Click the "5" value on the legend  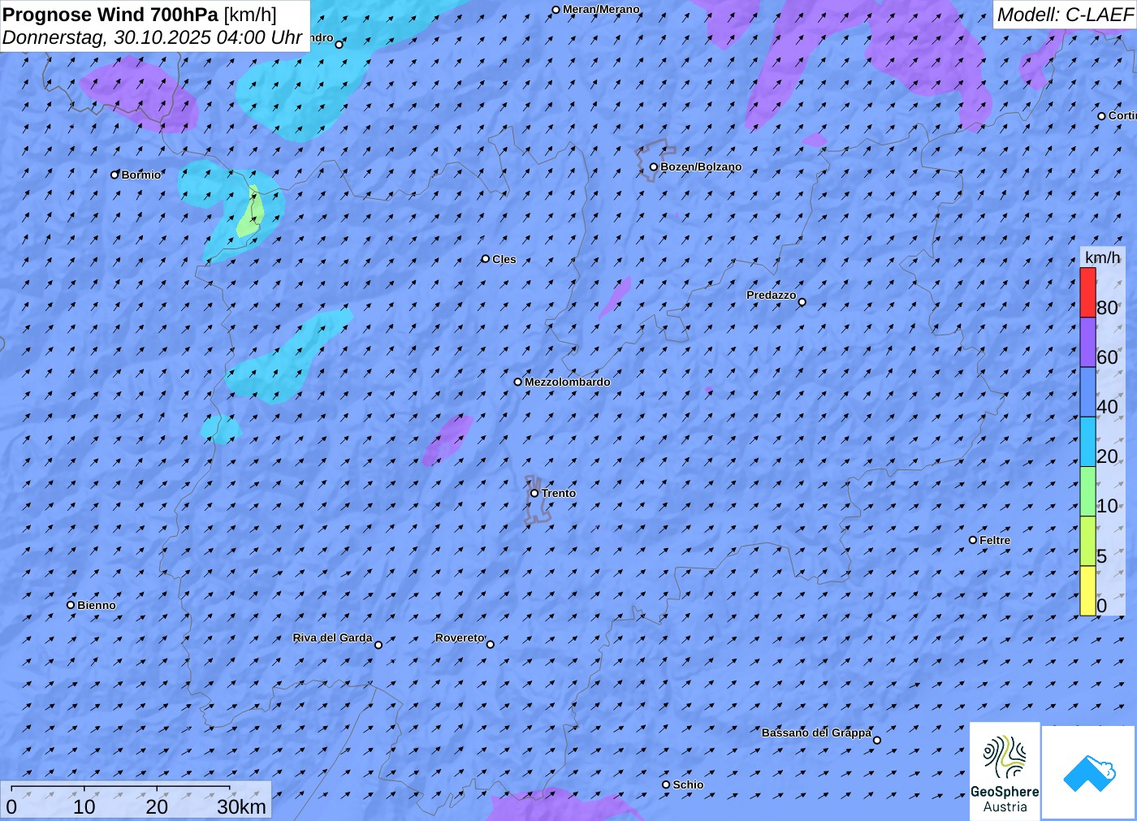[x=1102, y=556]
